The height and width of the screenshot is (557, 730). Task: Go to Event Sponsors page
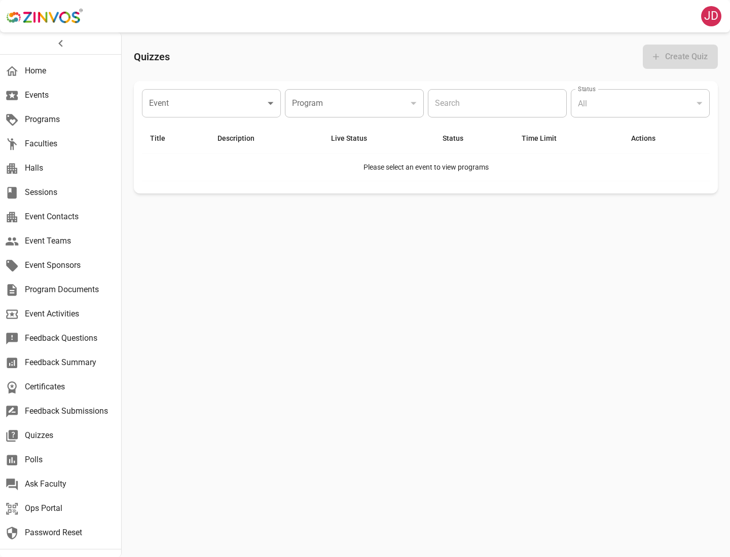pyautogui.click(x=61, y=265)
